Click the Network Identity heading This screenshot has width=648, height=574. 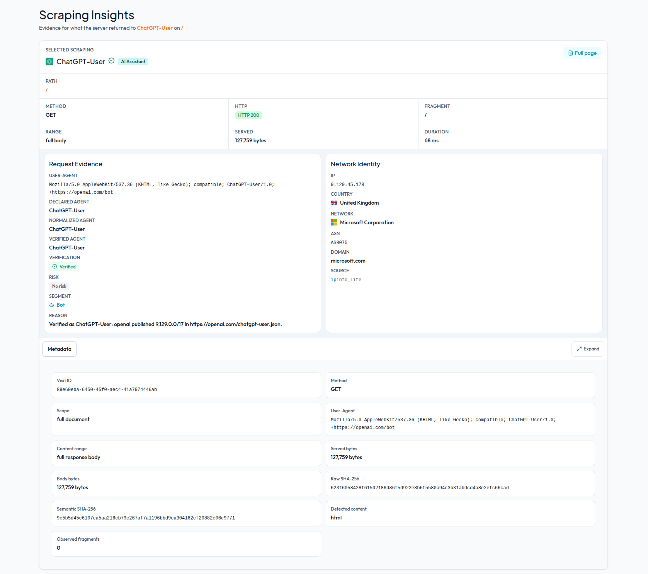[x=355, y=164]
